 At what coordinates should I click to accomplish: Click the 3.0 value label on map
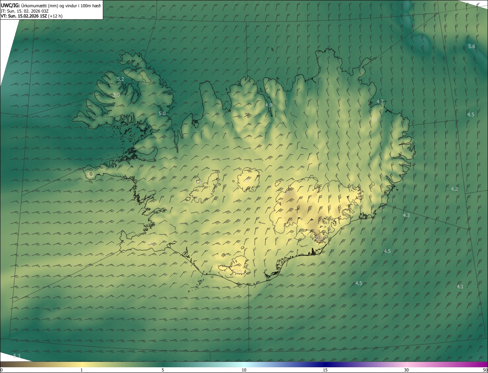[x=116, y=95]
